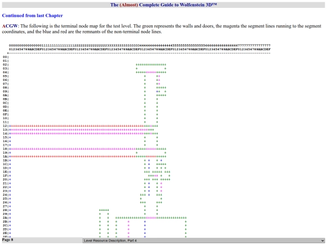This screenshot has width=327, height=245.
Task: Open the Level Resource Description chapter dropdown
Action: [x=203, y=240]
